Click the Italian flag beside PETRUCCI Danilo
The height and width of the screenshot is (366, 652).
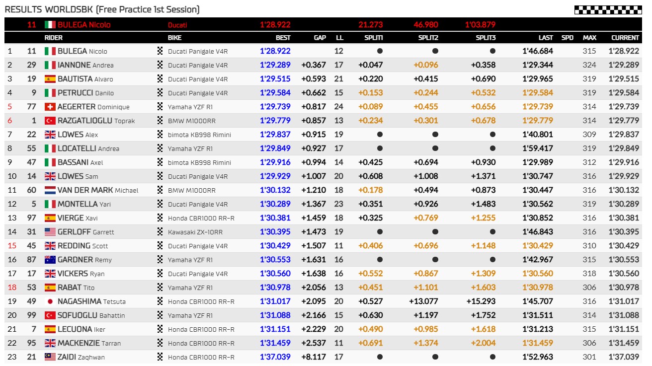pyautogui.click(x=50, y=93)
